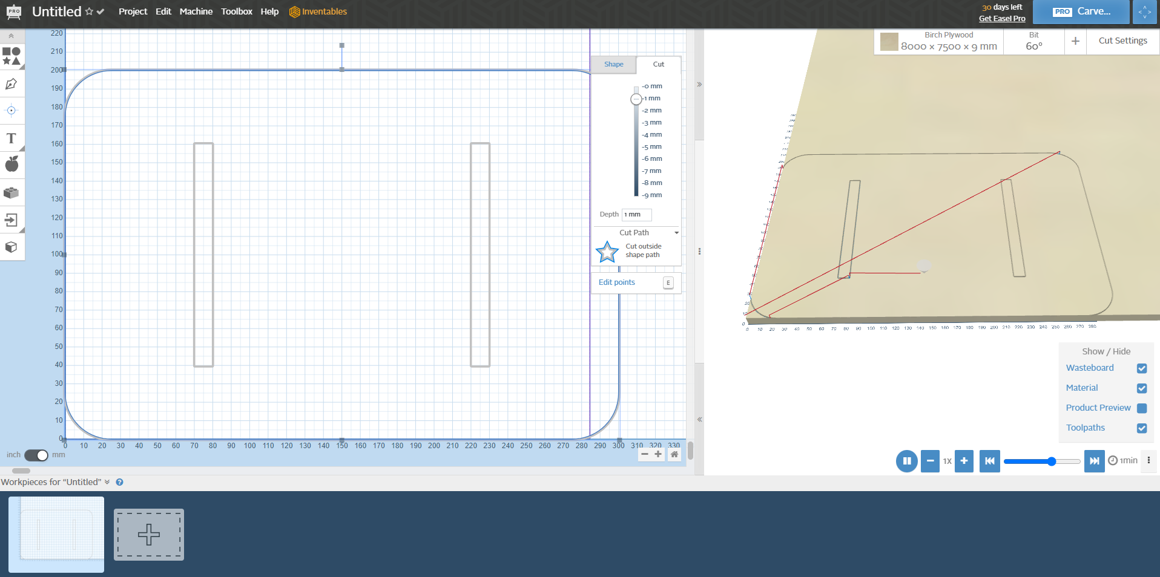Collapse the left toolbar with up chevron
The width and height of the screenshot is (1160, 577).
tap(12, 36)
